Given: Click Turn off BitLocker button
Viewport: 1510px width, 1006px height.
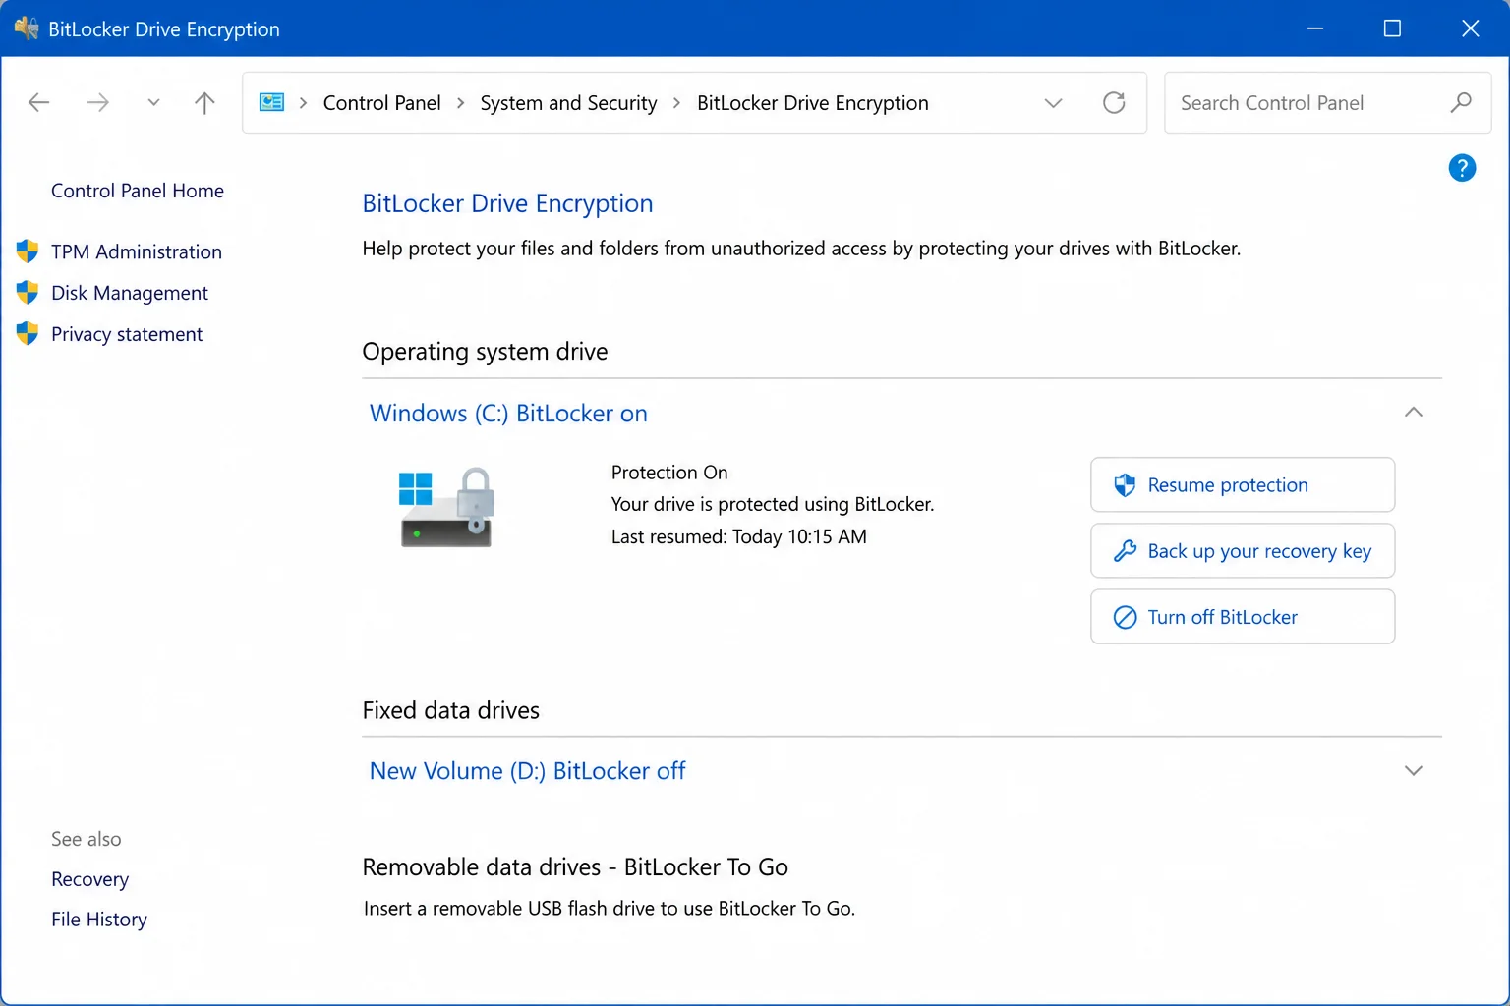Looking at the screenshot, I should (x=1243, y=617).
